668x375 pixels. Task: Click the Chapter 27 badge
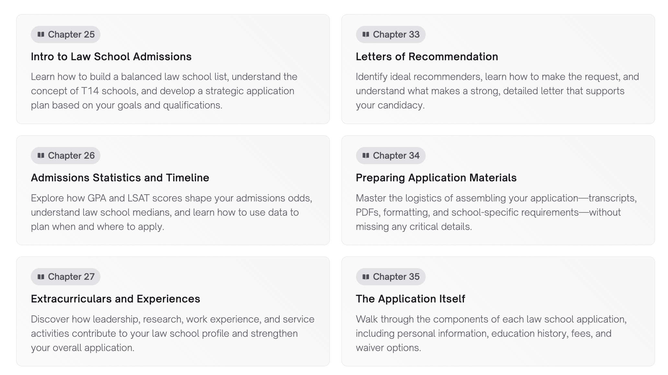coord(65,277)
